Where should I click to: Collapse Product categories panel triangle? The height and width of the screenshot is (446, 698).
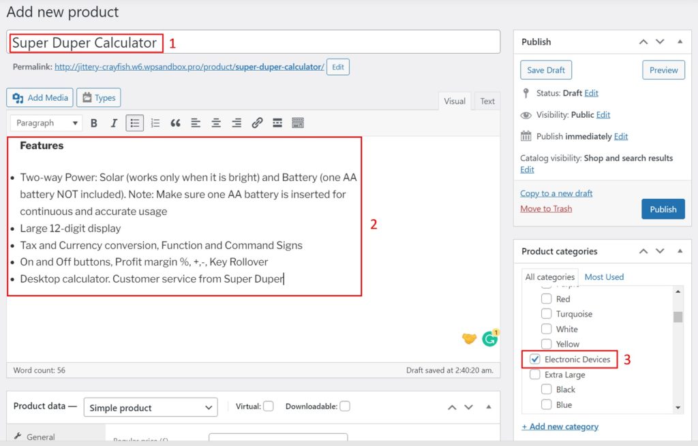pyautogui.click(x=680, y=251)
